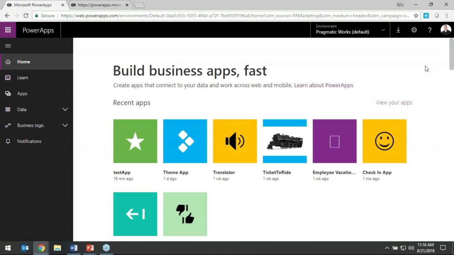
Task: Open a new browser tab
Action: [x=139, y=5]
